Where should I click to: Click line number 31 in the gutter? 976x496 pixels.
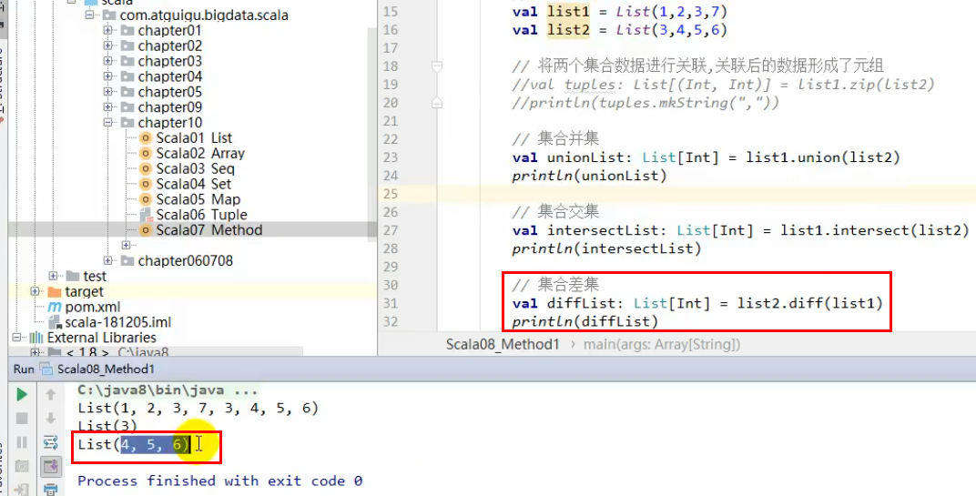tap(391, 303)
